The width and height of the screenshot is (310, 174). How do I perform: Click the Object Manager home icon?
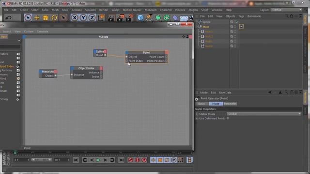pyautogui.click(x=292, y=16)
